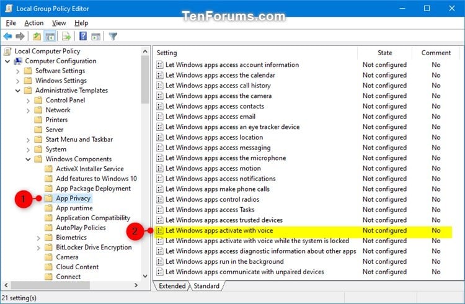Click the tree horizontal scroll left arrow
Viewport: 465px width, 304px height.
[6, 285]
